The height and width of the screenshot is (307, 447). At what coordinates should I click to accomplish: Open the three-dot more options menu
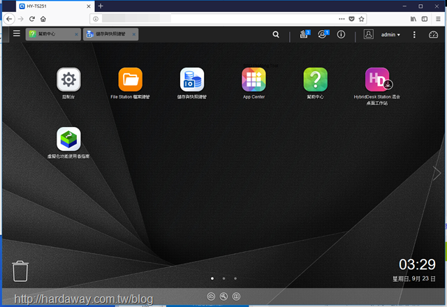414,35
